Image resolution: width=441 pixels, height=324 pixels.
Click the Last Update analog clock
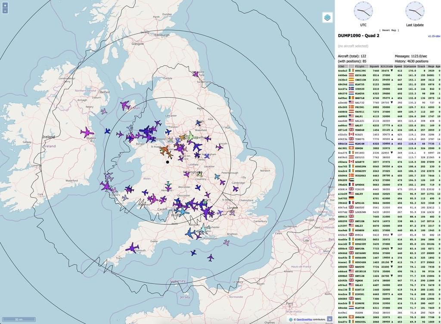(415, 11)
